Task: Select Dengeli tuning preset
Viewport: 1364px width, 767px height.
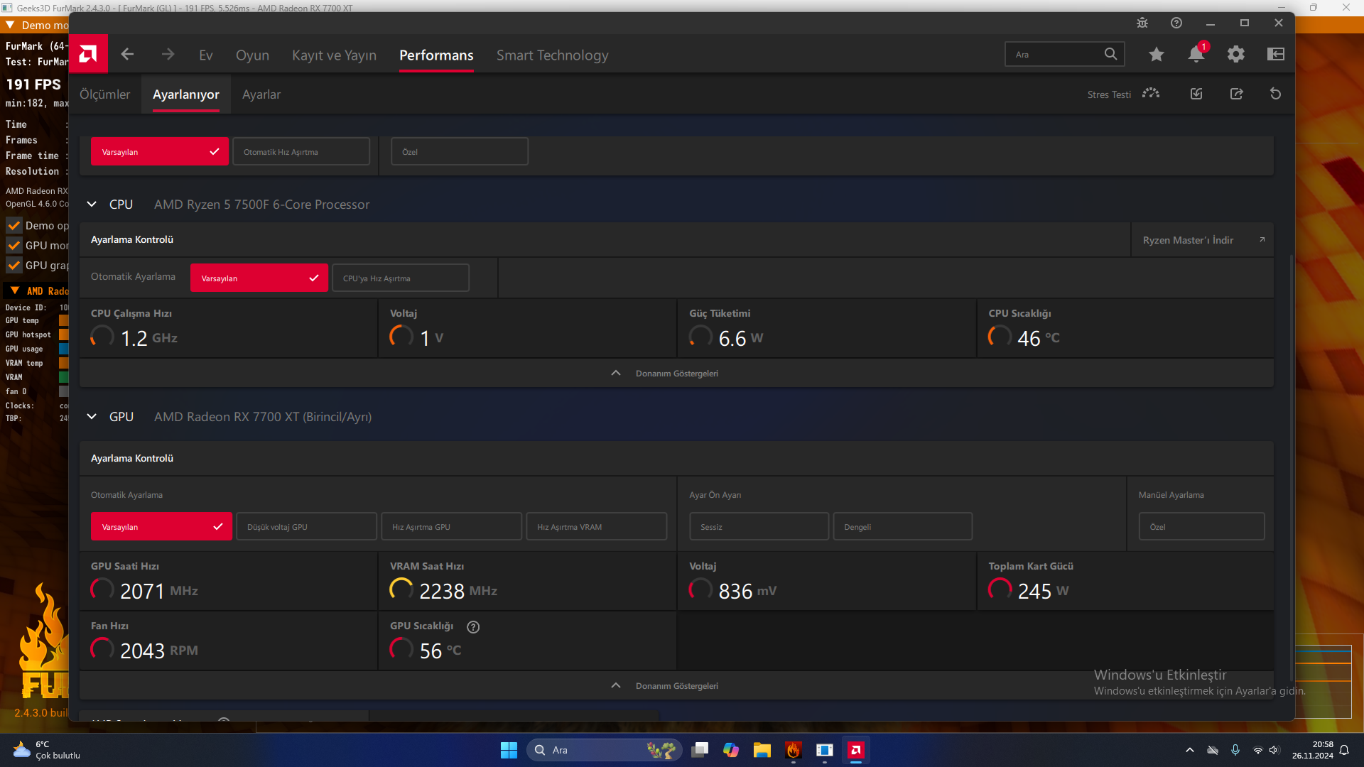Action: [x=903, y=527]
